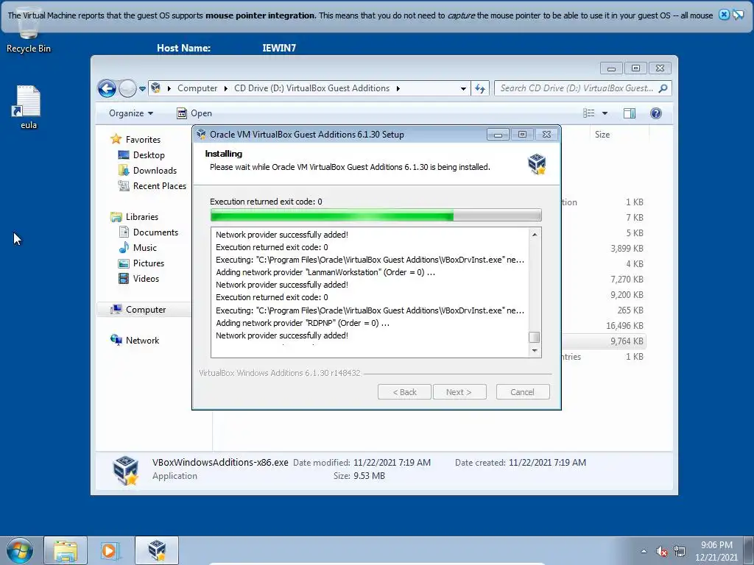Image resolution: width=754 pixels, height=565 pixels.
Task: Click Open in Explorer toolbar
Action: tap(194, 113)
